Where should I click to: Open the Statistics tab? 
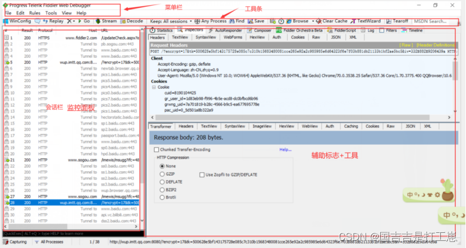(x=161, y=30)
